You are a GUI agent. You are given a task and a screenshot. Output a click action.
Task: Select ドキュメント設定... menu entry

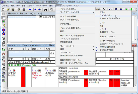click(76, 9)
